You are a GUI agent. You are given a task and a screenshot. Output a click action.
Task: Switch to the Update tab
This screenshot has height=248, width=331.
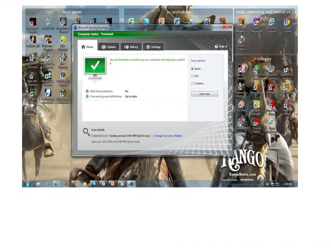click(x=109, y=47)
